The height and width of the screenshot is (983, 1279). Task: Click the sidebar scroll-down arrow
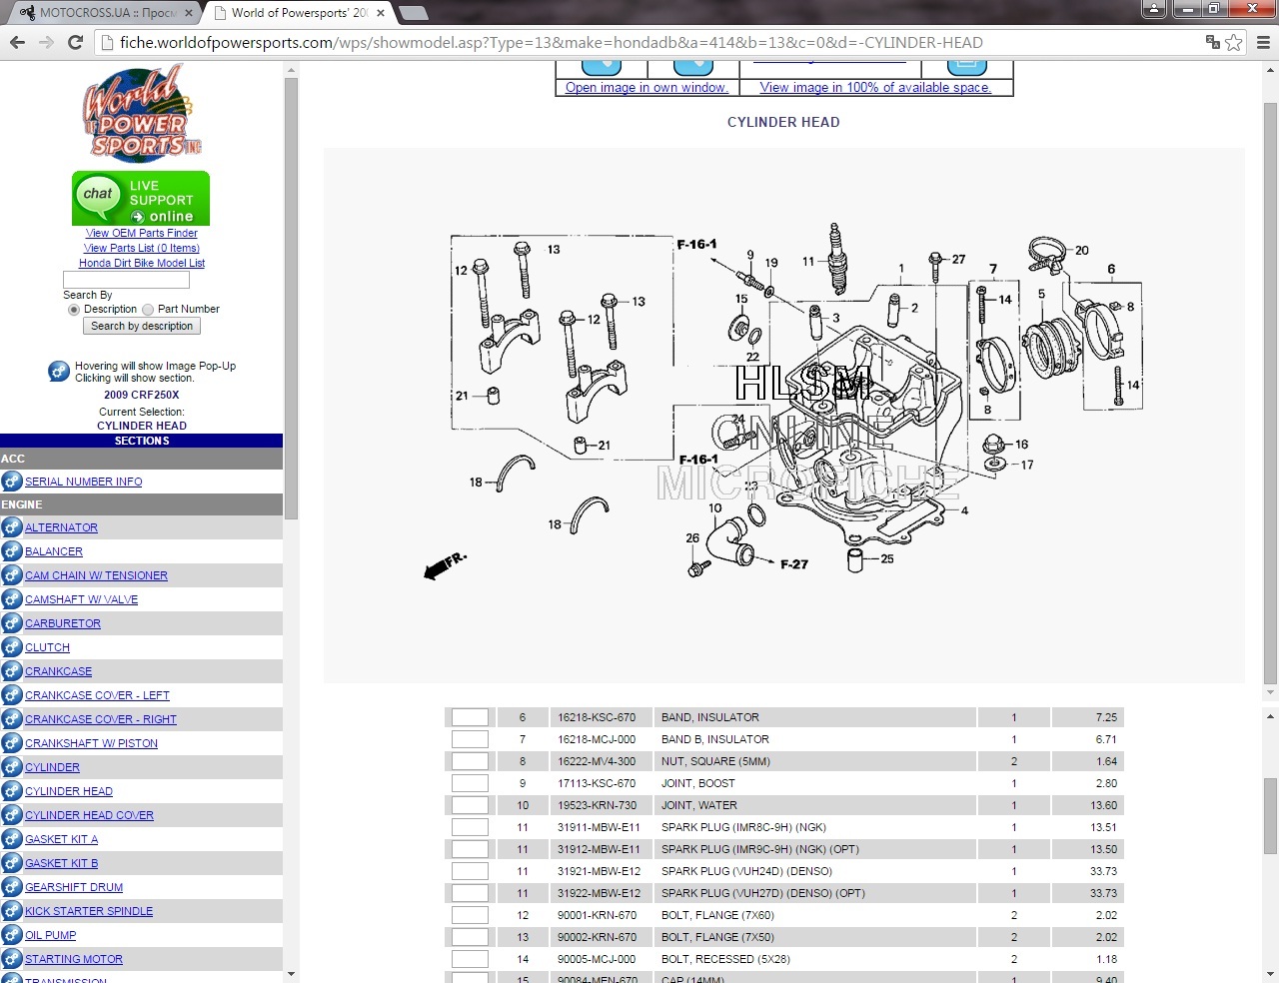pos(291,974)
